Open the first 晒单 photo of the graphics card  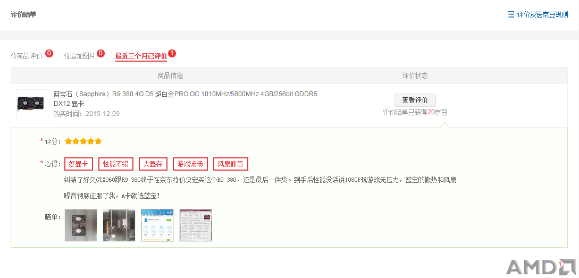click(x=81, y=225)
